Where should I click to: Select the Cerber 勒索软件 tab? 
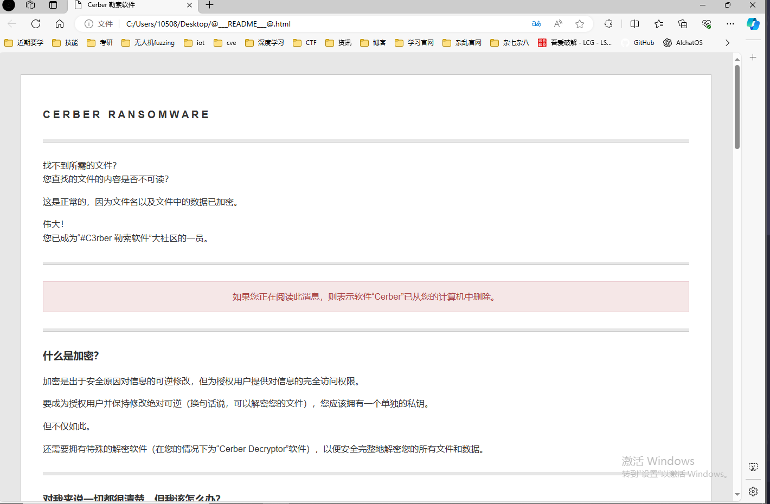click(x=133, y=5)
